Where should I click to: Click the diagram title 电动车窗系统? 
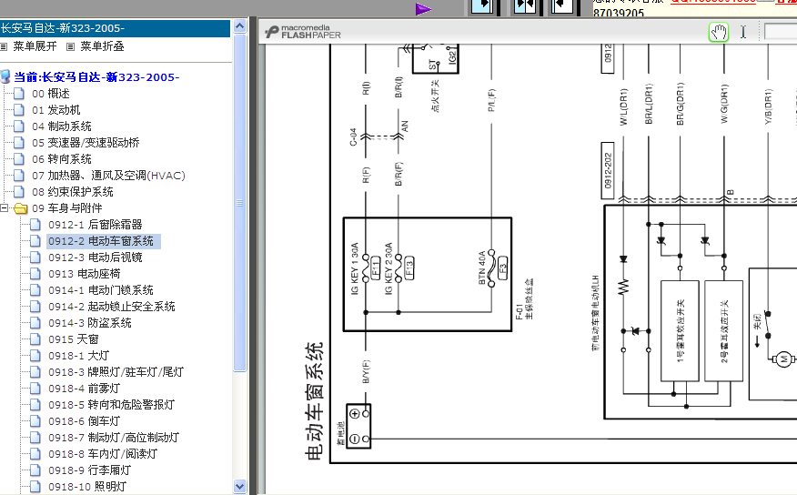(x=315, y=401)
